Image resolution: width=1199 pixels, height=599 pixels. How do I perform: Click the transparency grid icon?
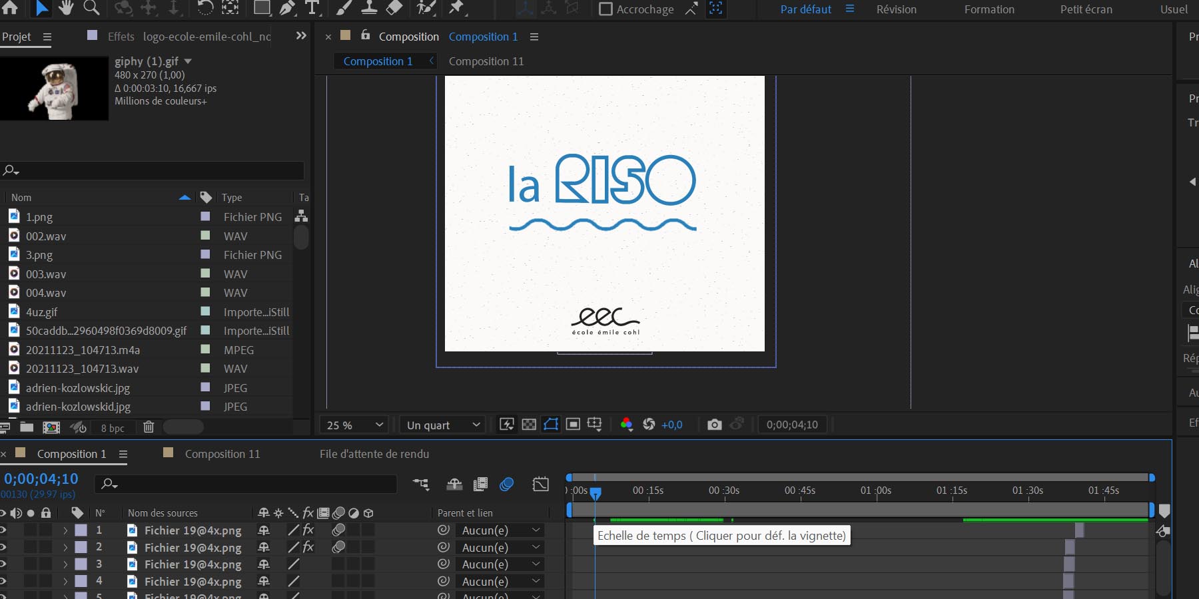529,425
